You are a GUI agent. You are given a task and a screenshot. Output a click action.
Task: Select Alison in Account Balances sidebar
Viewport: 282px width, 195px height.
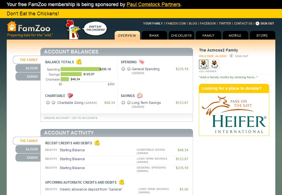click(x=28, y=68)
